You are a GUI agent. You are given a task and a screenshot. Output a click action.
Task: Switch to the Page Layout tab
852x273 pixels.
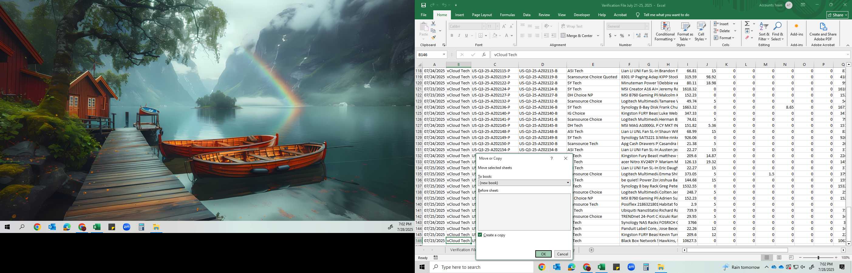click(482, 15)
